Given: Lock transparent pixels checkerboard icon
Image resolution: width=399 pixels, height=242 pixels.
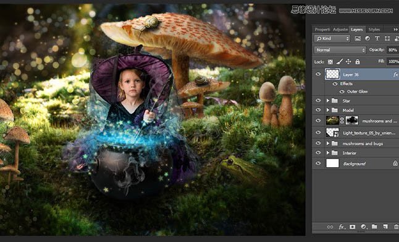Looking at the screenshot, I should coord(330,62).
